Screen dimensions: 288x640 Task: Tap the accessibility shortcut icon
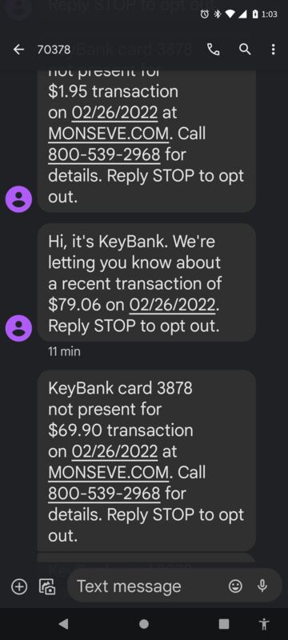pyautogui.click(x=264, y=624)
